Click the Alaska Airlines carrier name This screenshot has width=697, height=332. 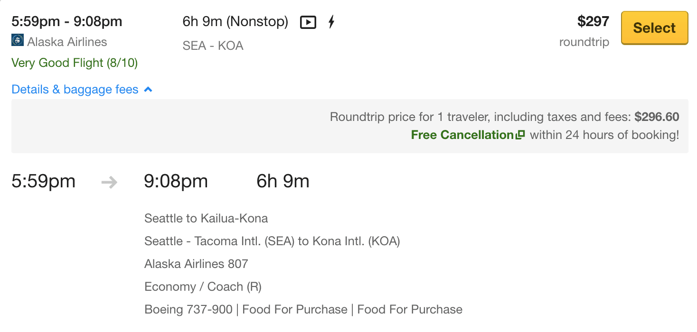[x=67, y=42]
